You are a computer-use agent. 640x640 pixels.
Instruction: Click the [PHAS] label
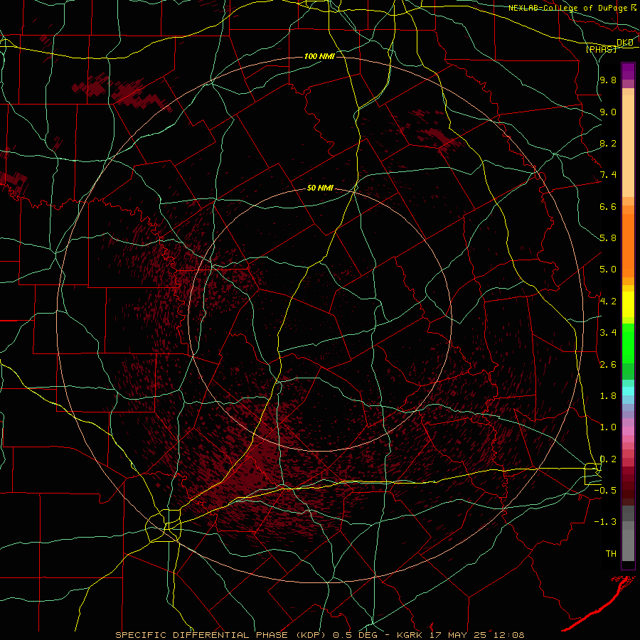click(x=601, y=49)
